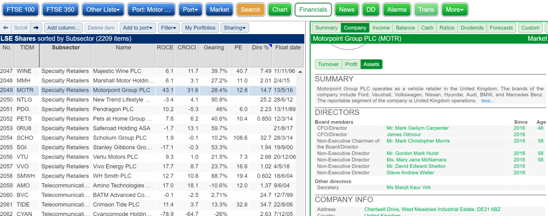Image resolution: width=548 pixels, height=216 pixels.
Task: Open the Port: Motor portfolio button
Action: [x=151, y=10]
